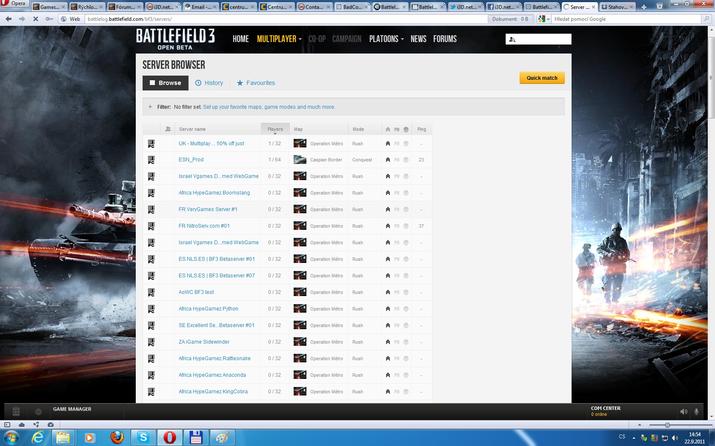Click the Opera Unite icon in status bar

point(36,424)
